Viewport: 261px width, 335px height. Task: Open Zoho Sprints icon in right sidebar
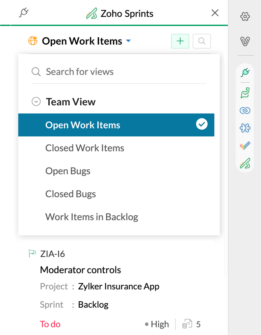point(245,164)
